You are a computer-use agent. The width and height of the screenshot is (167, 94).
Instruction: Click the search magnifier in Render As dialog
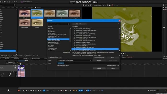(68, 24)
